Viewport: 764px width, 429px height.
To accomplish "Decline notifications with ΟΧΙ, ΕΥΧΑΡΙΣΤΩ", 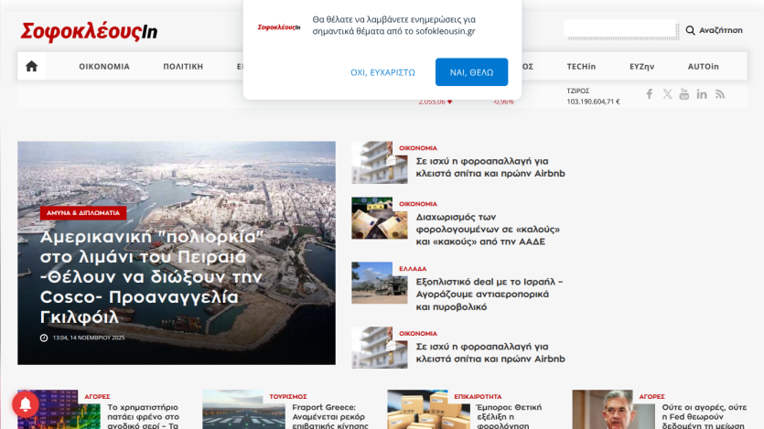I will pos(383,72).
